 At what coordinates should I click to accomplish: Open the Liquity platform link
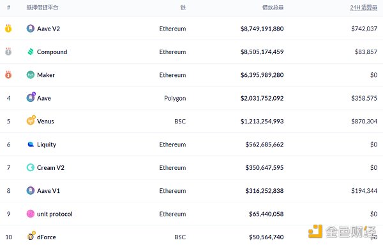click(x=47, y=144)
